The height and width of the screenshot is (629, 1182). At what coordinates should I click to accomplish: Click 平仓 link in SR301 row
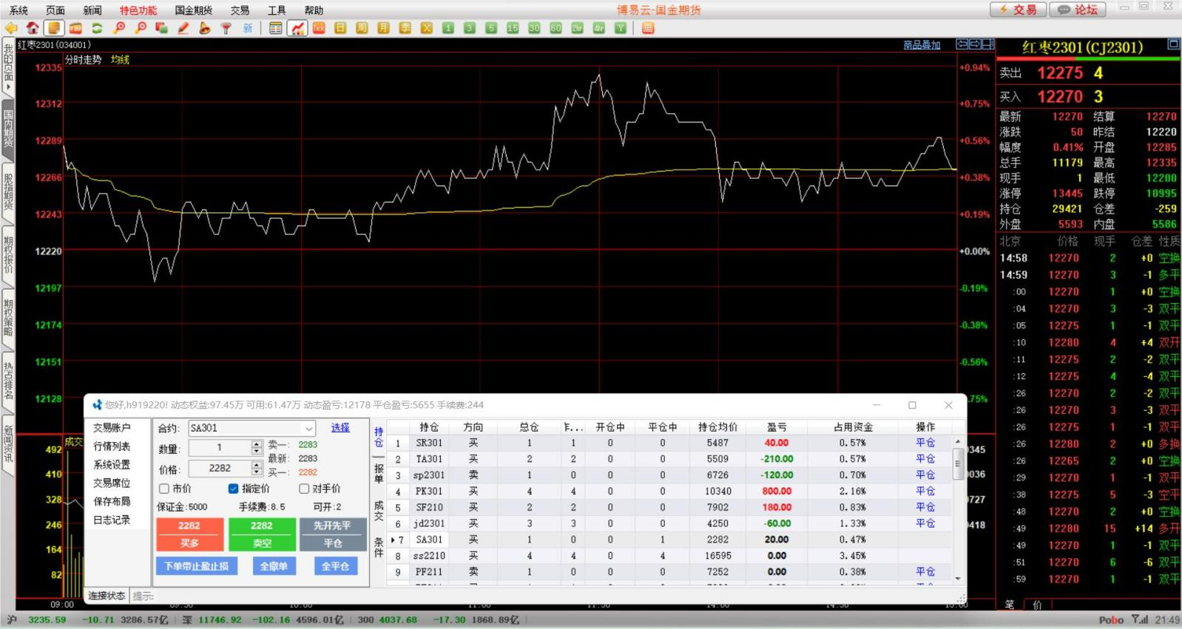(x=925, y=443)
